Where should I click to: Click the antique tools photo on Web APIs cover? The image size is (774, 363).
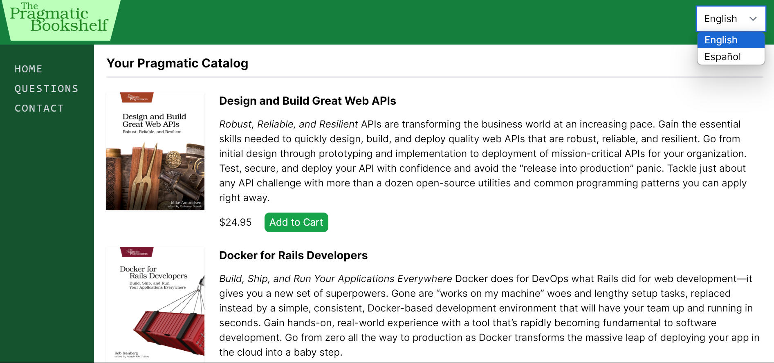[155, 176]
